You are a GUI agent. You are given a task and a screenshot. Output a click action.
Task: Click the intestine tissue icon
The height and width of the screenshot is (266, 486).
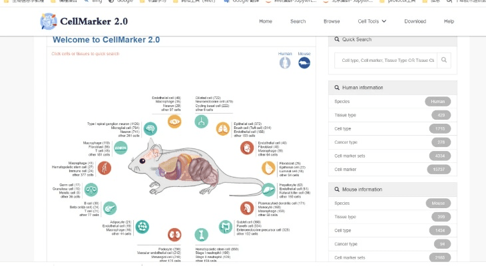point(226,227)
